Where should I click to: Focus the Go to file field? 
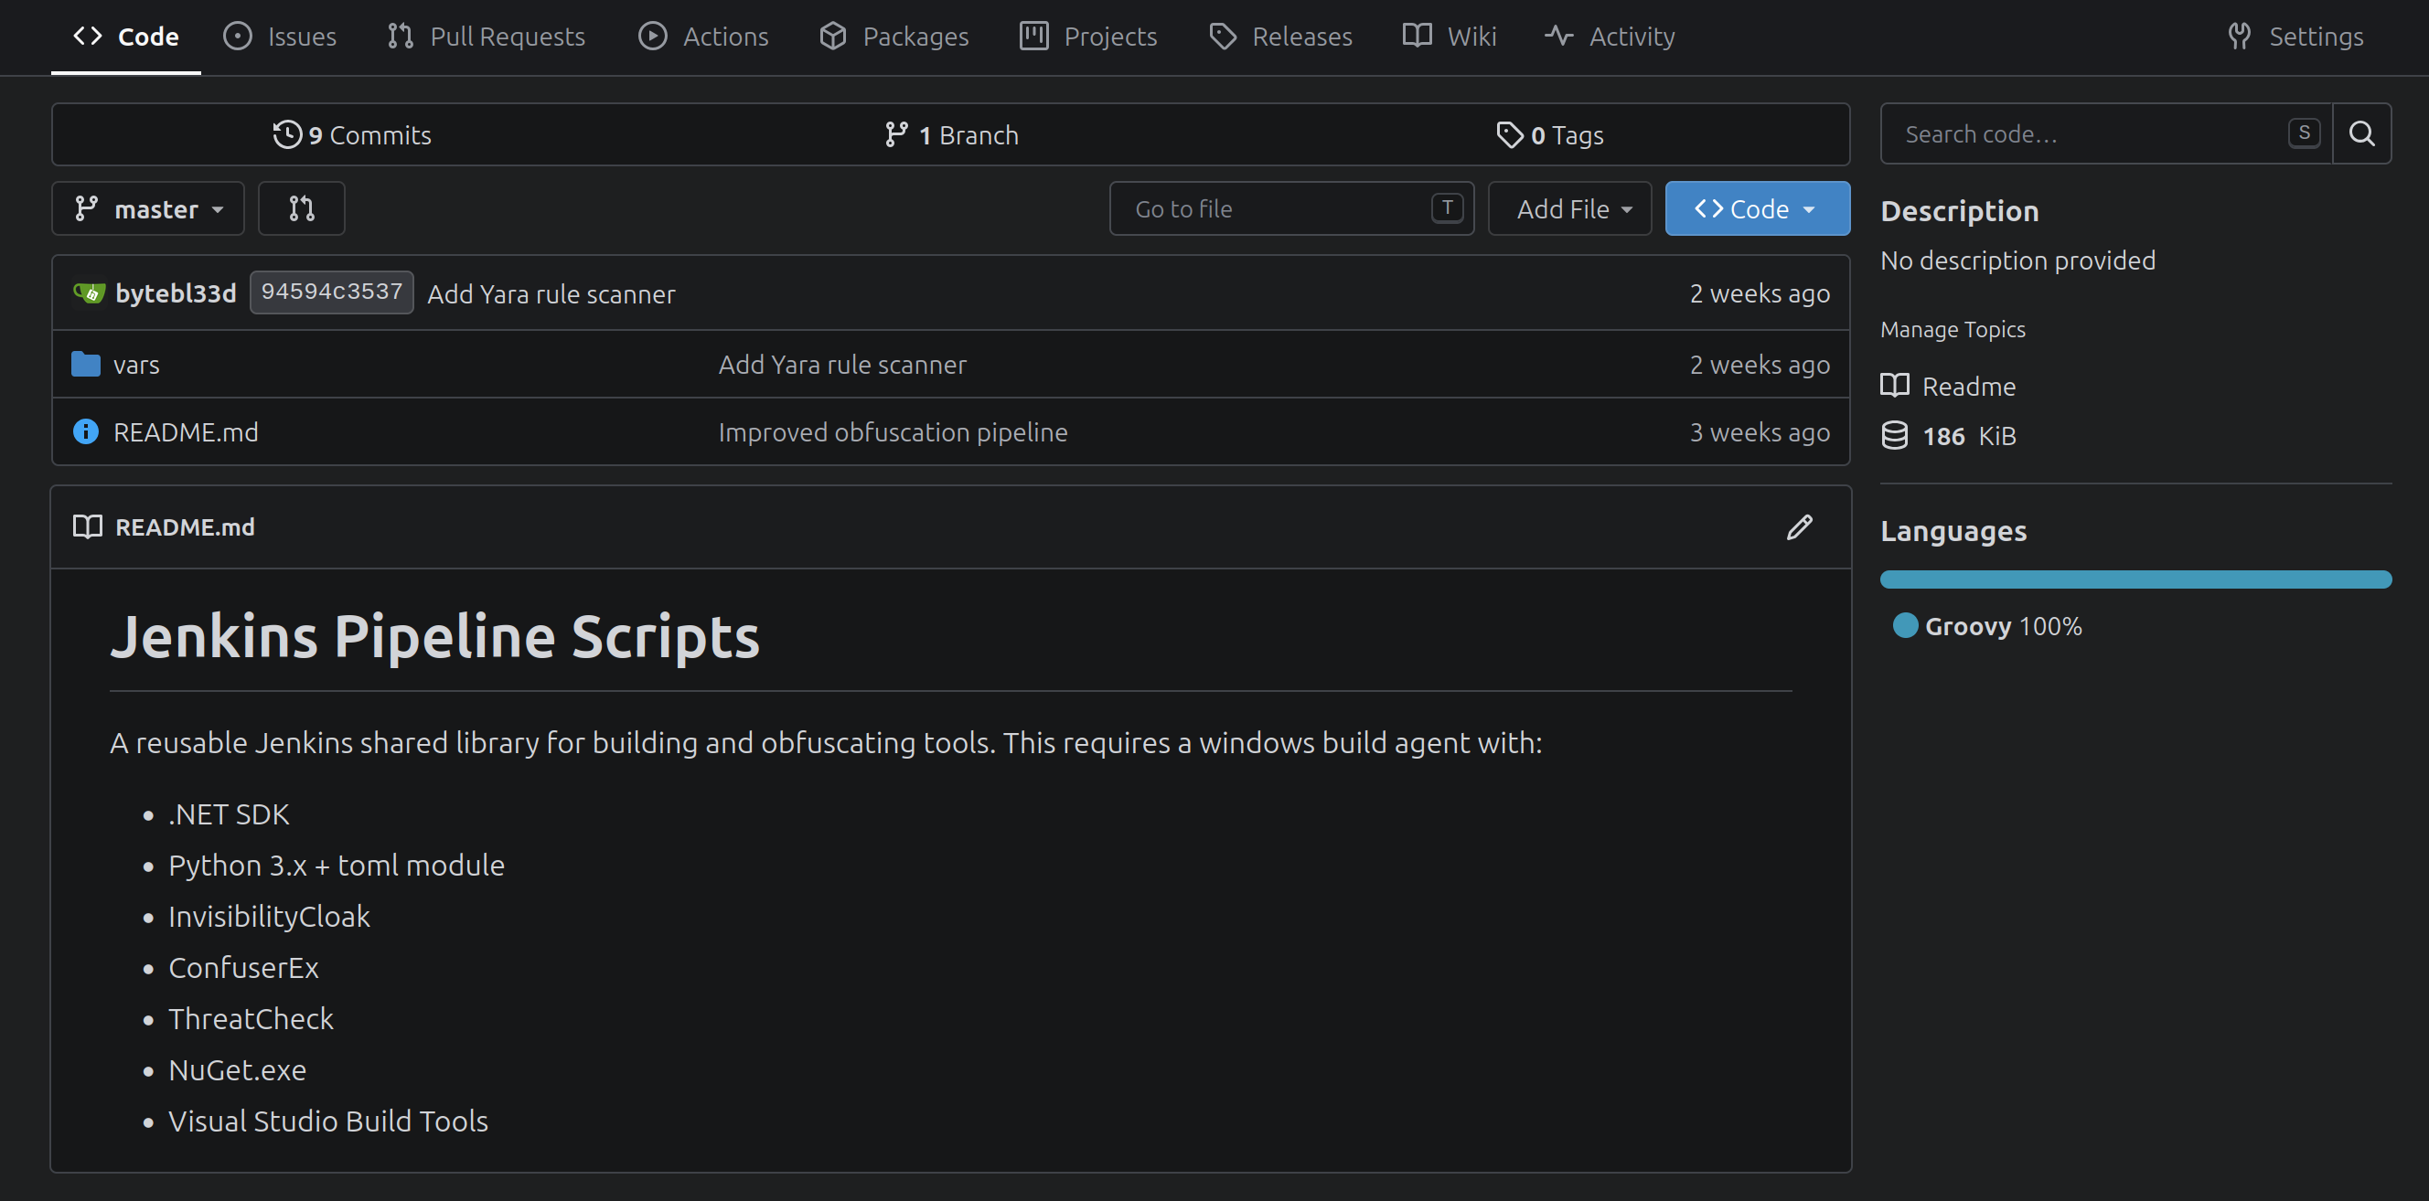(x=1292, y=208)
